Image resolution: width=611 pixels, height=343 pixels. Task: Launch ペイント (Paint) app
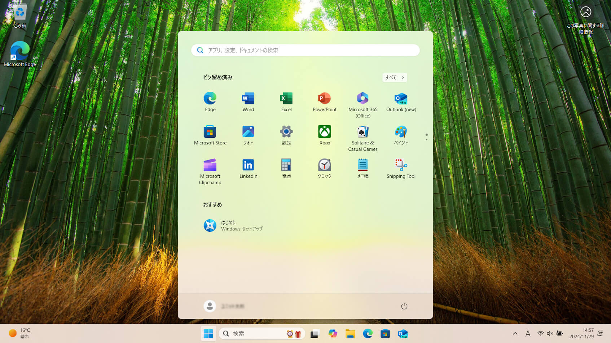coord(401,135)
